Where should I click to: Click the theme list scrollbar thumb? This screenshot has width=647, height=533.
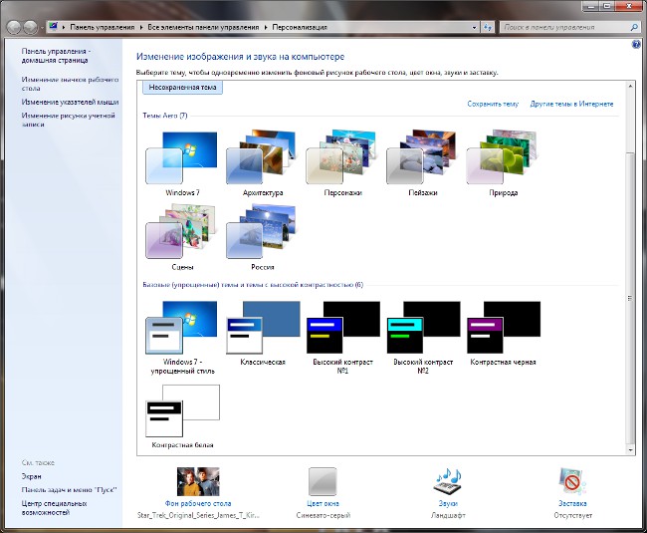coord(630,297)
